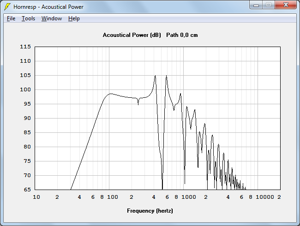Screen dimensions: 300x226
Task: Click the Hornresp lightning bolt icon
Action: pyautogui.click(x=7, y=7)
